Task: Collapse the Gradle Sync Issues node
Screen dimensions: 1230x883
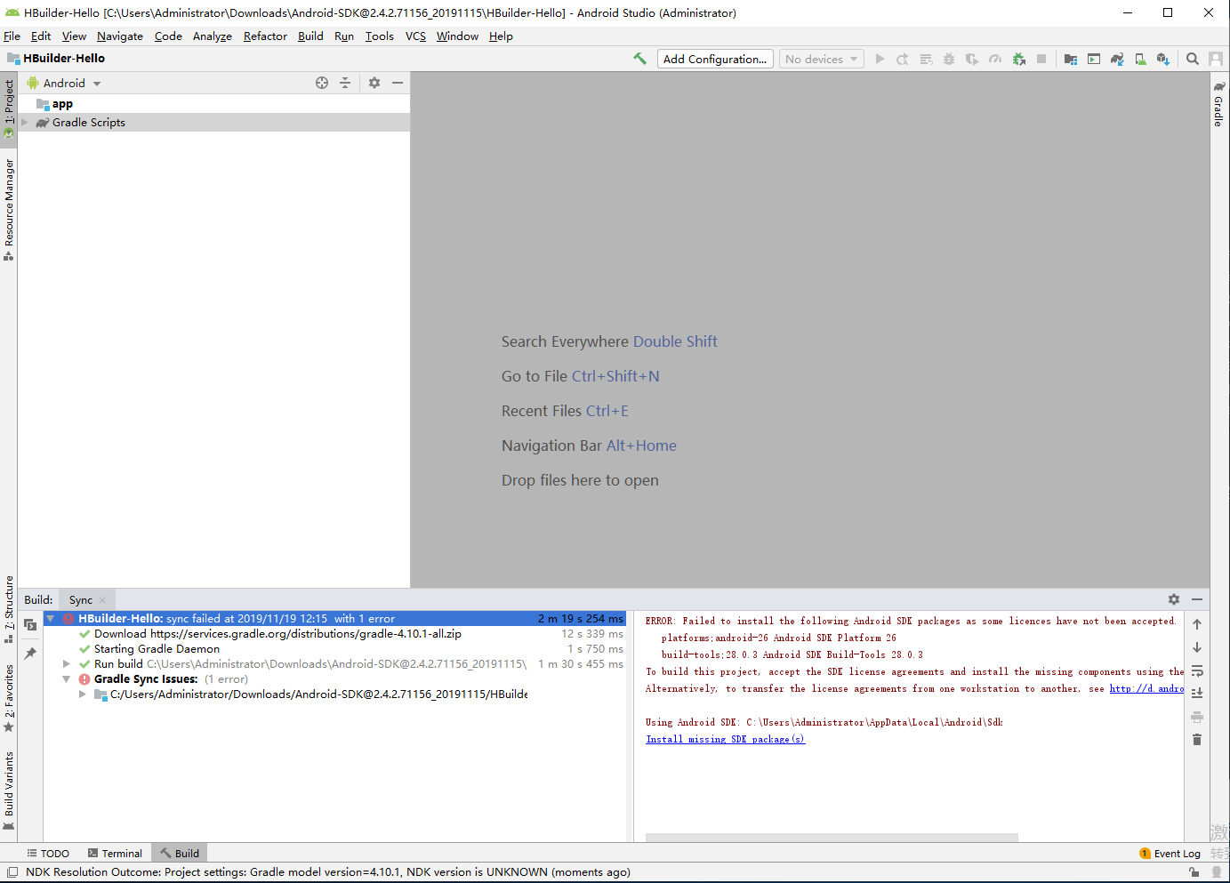Action: tap(67, 679)
